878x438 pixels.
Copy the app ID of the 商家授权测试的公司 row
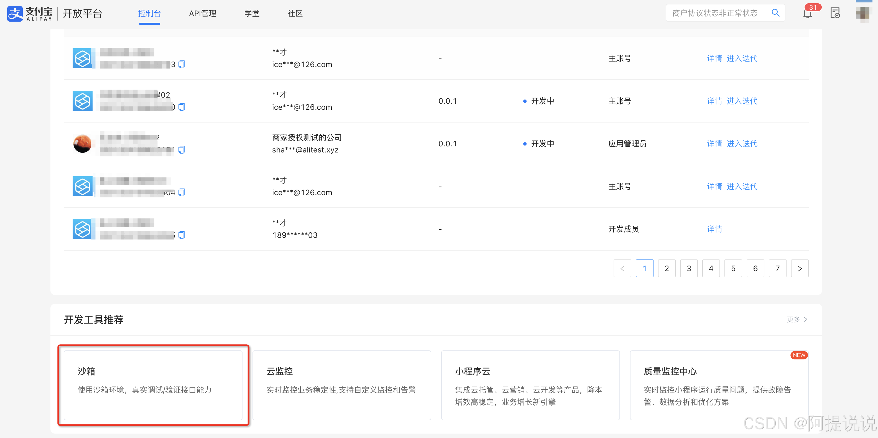click(182, 150)
